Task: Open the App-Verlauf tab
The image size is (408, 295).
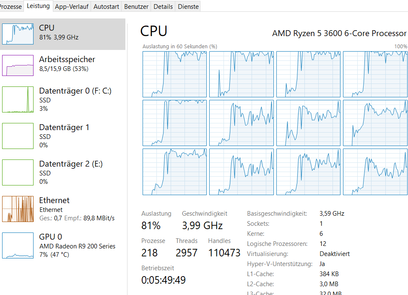Action: 71,6
